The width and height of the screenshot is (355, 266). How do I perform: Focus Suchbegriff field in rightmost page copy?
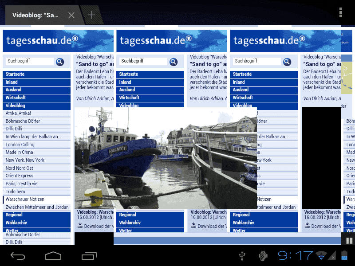tap(257, 61)
